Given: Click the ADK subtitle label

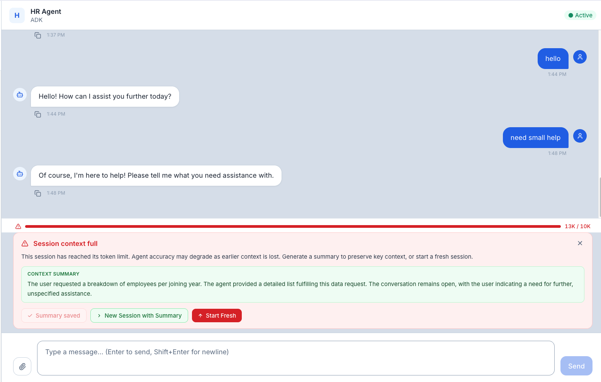Looking at the screenshot, I should coord(36,20).
